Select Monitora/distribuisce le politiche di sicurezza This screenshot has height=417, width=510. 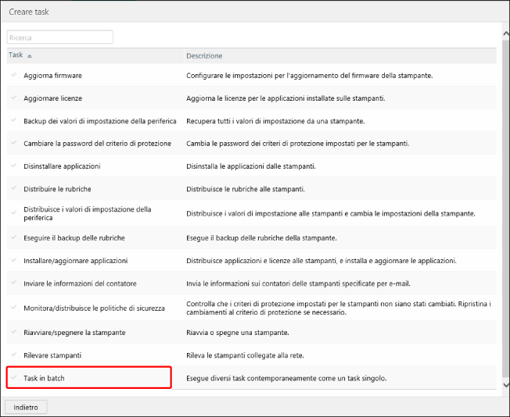click(94, 308)
